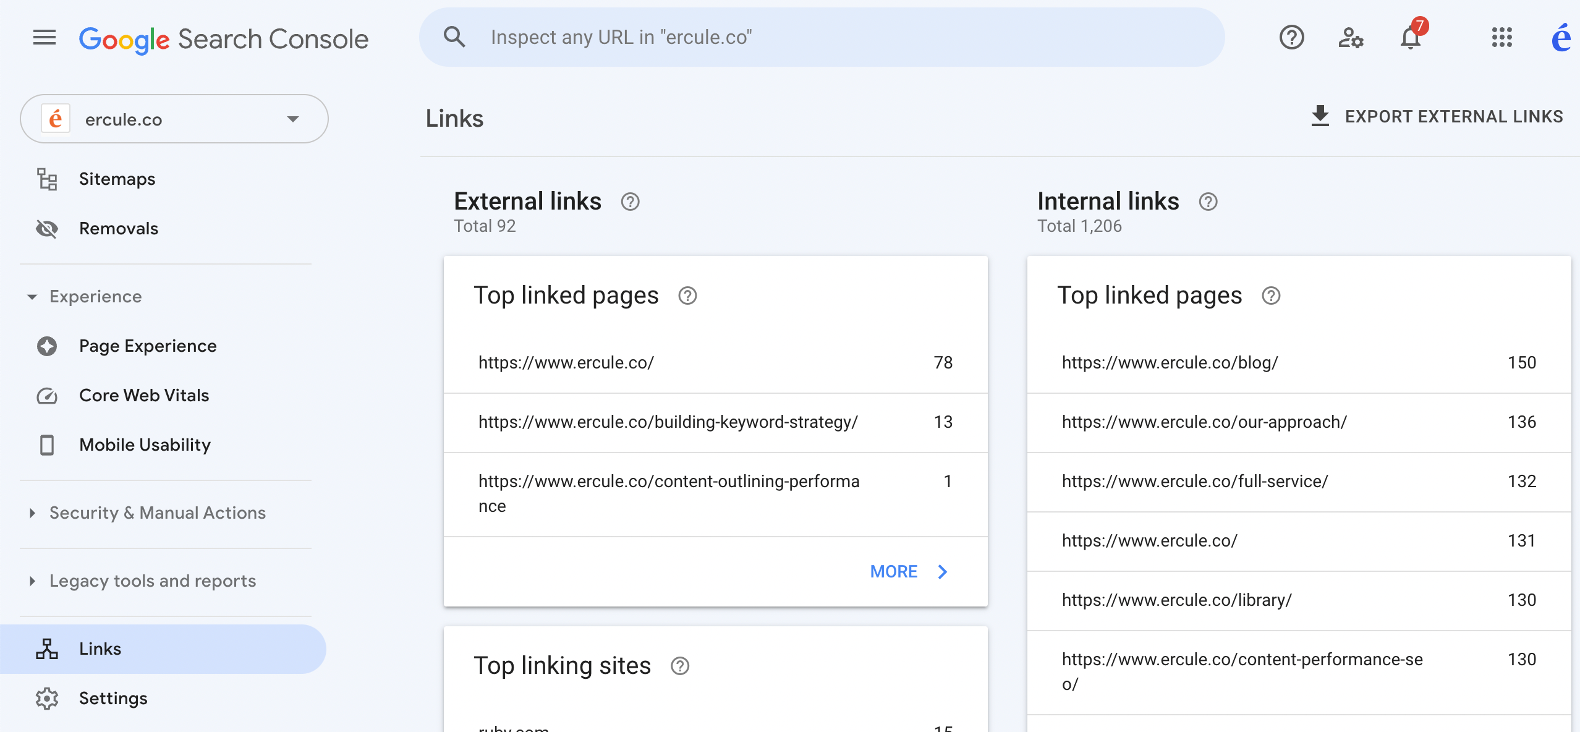Click Internal links Total 1,206 text
The width and height of the screenshot is (1580, 732).
pyautogui.click(x=1079, y=226)
